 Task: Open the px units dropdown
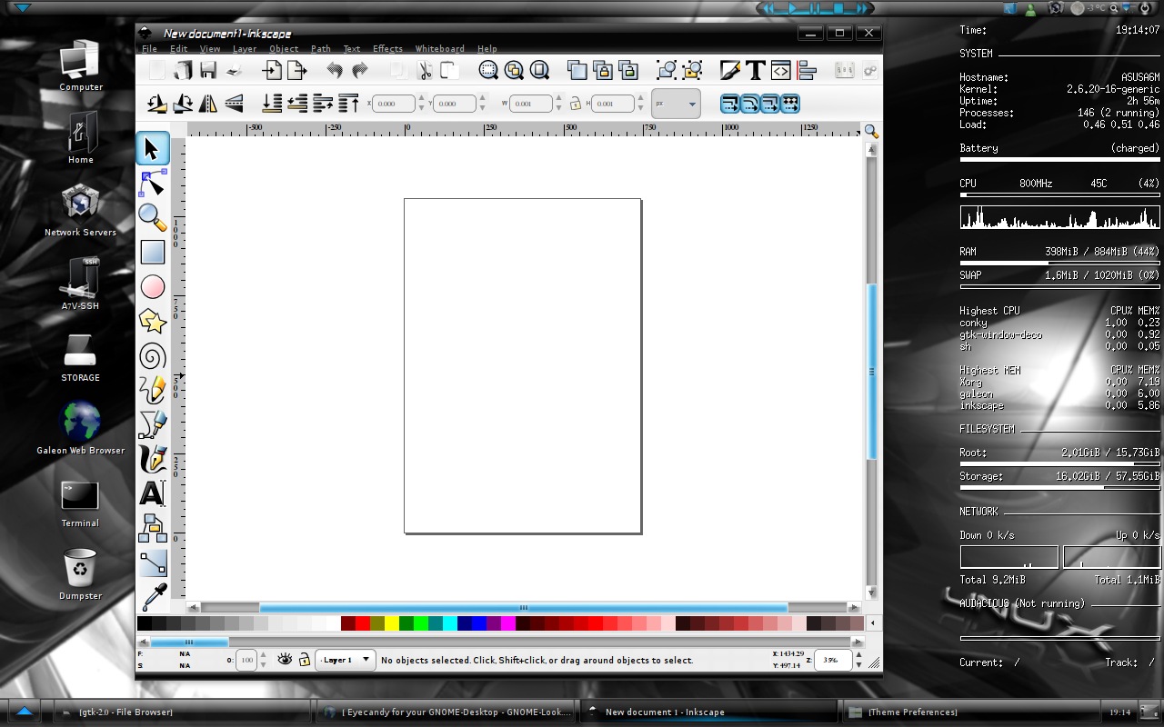click(676, 104)
